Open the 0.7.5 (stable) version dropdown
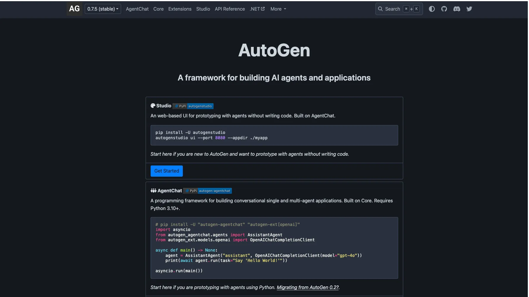 [103, 9]
